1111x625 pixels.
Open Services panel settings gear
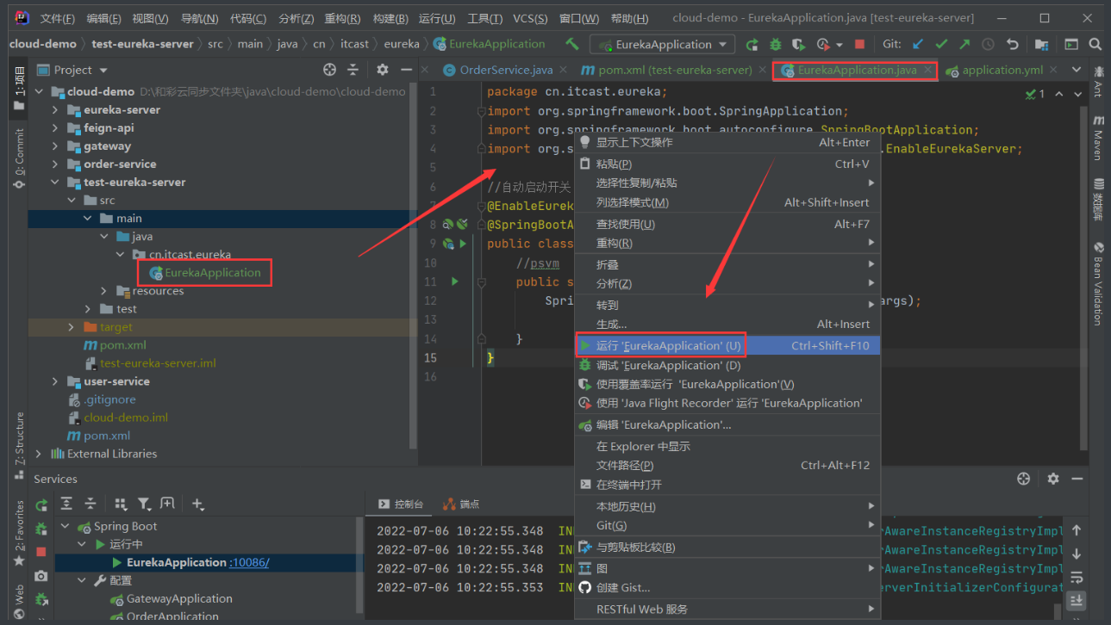[1052, 479]
